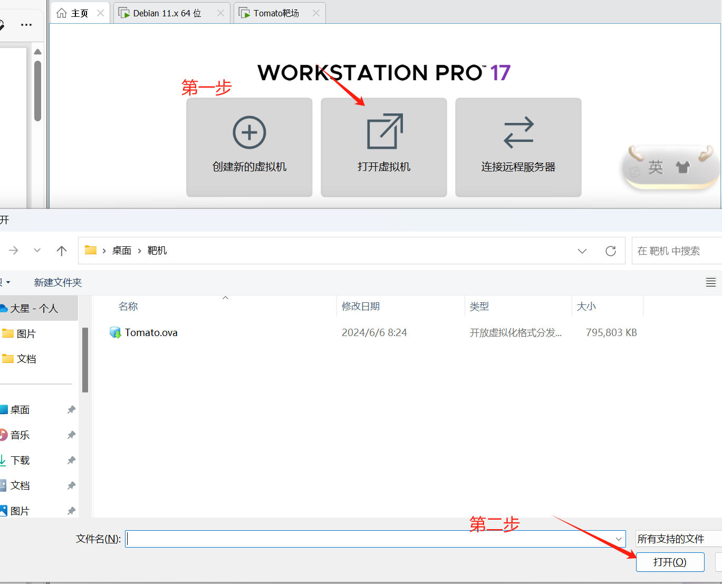Expand the chevron after 桌面 breadcrumb

[x=140, y=251]
